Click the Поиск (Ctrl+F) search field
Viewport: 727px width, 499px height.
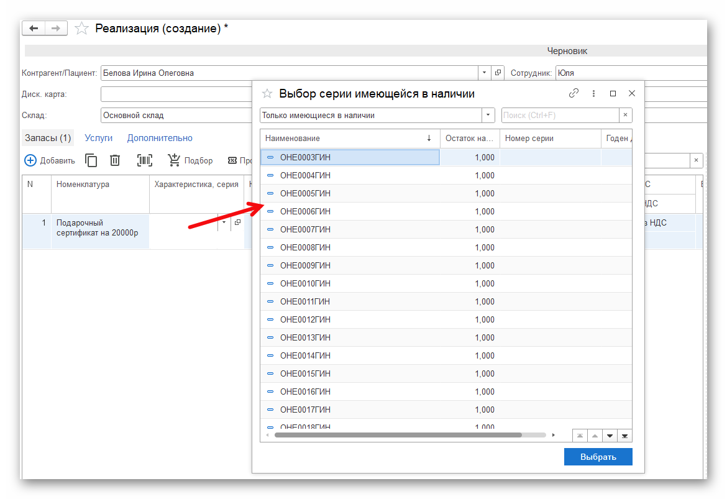(559, 115)
